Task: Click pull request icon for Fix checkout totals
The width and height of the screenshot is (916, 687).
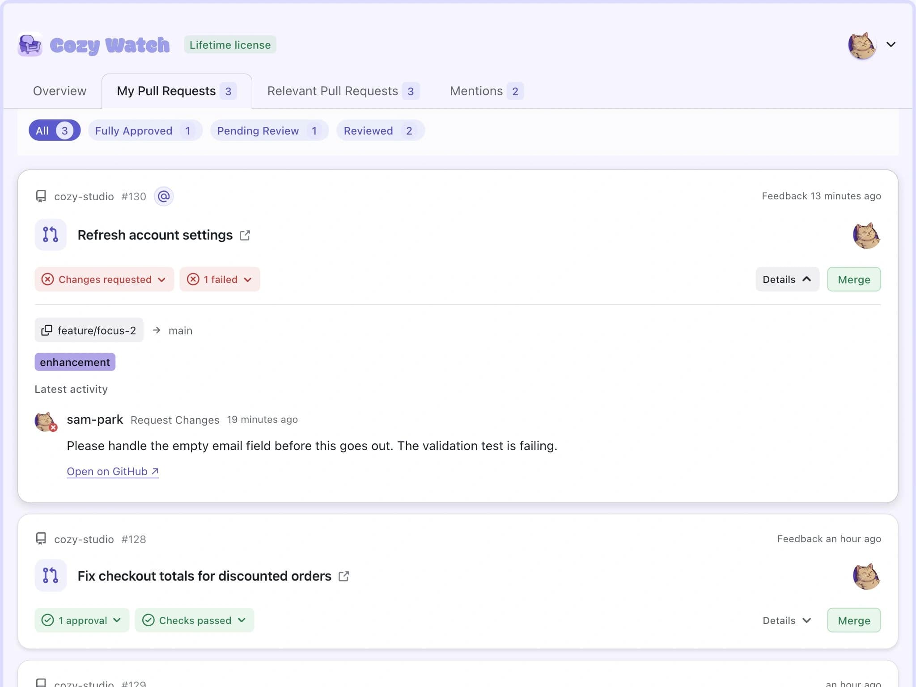Action: 51,576
